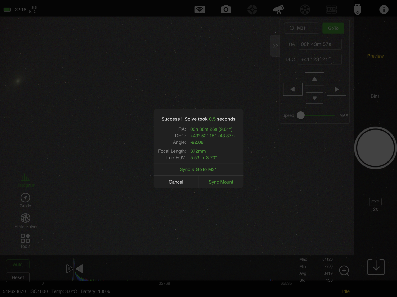Open the camera settings icon
The height and width of the screenshot is (297, 397).
click(x=226, y=10)
